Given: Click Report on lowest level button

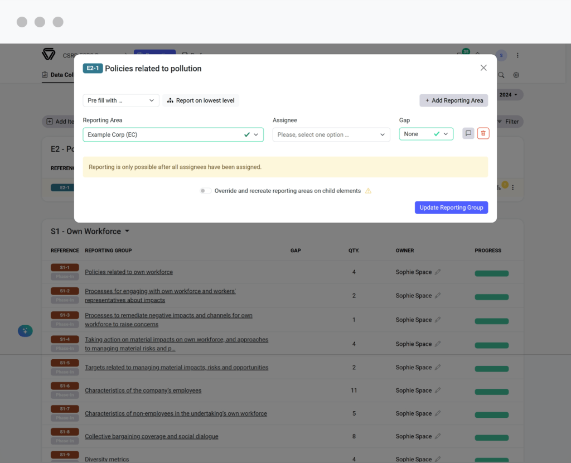Looking at the screenshot, I should (x=201, y=100).
